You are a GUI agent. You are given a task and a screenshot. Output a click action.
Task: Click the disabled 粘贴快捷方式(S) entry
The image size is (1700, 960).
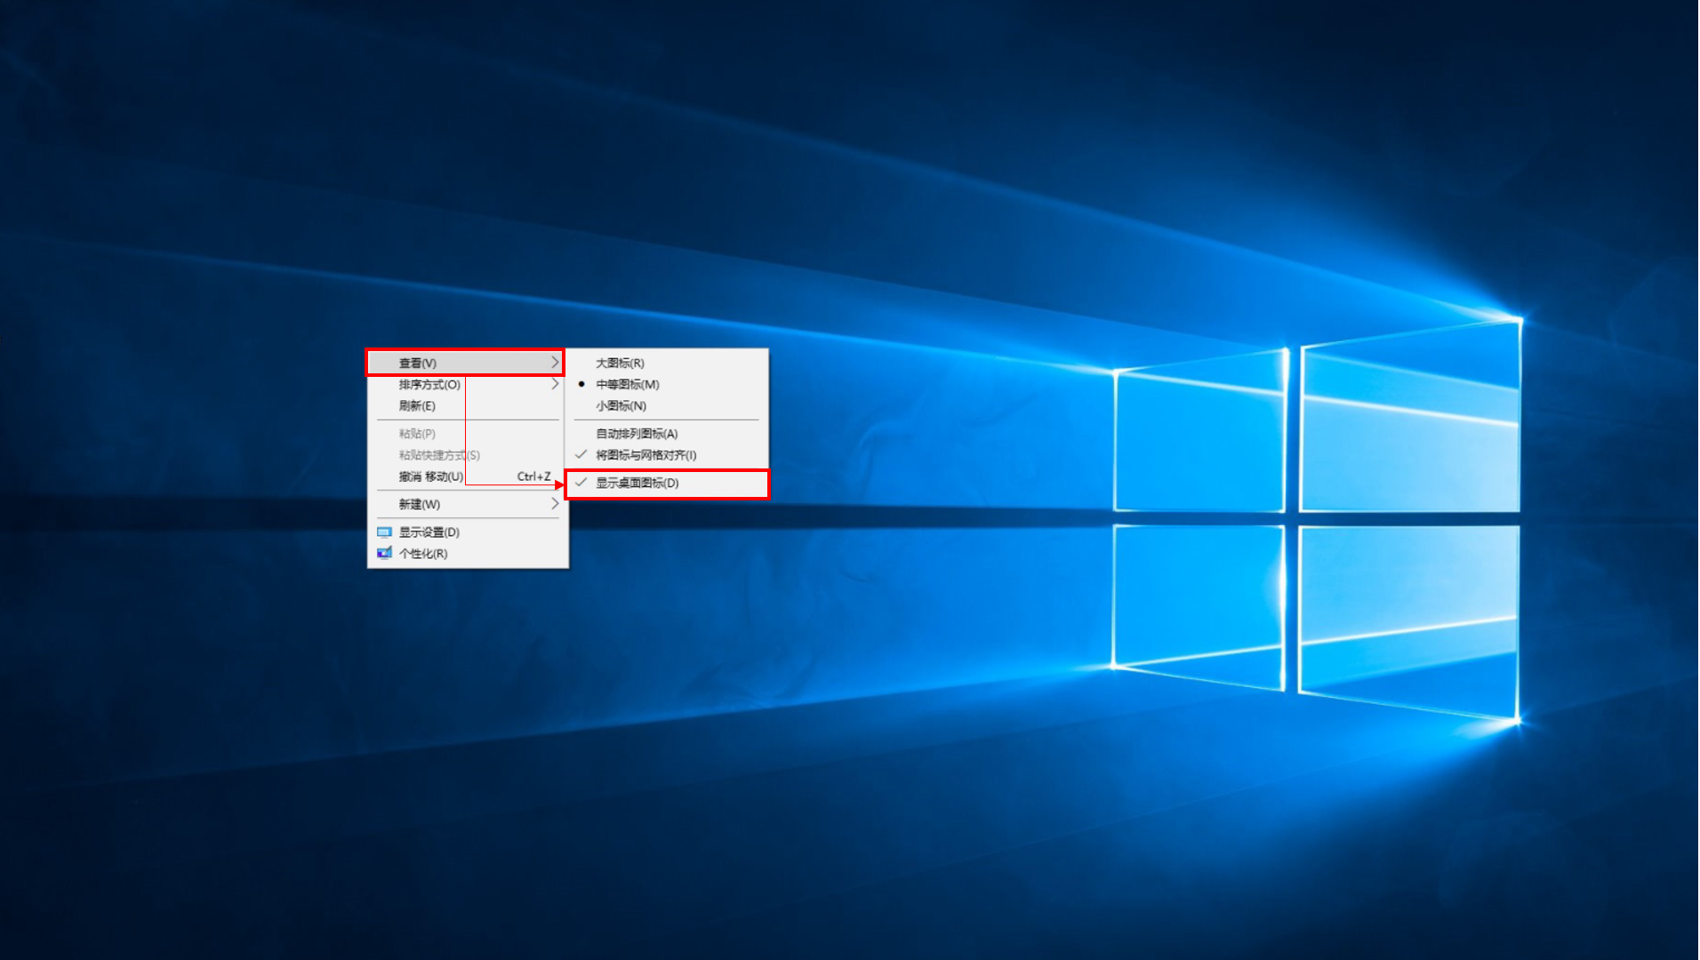(466, 455)
